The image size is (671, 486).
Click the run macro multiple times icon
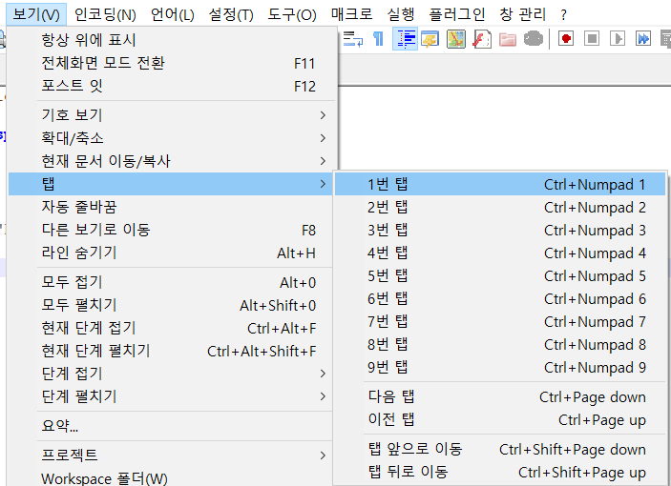coord(643,39)
